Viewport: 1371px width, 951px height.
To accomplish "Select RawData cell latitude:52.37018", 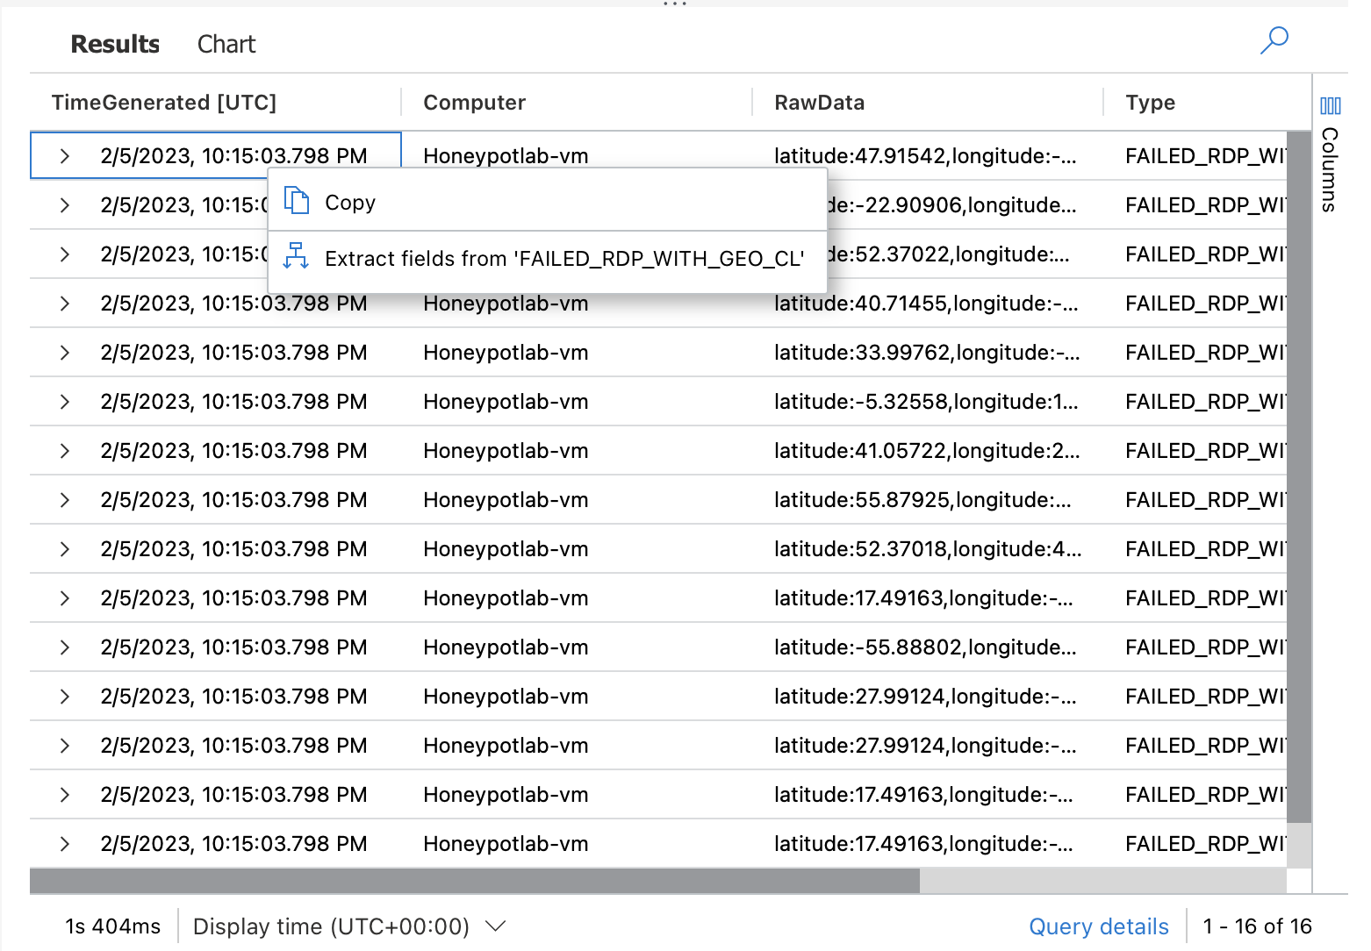I will coord(927,549).
